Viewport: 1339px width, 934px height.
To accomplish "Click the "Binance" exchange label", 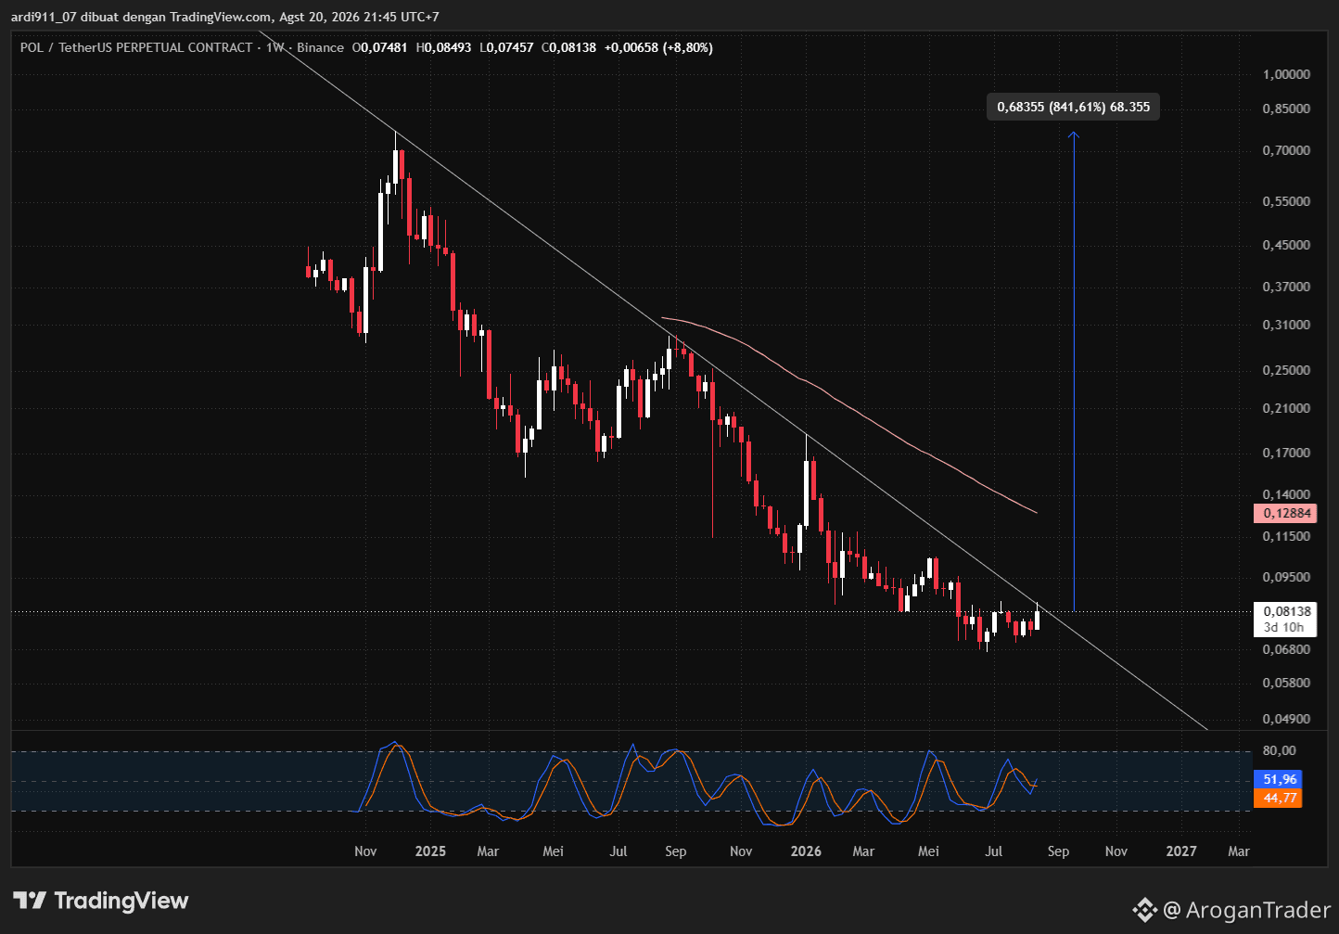I will (320, 47).
